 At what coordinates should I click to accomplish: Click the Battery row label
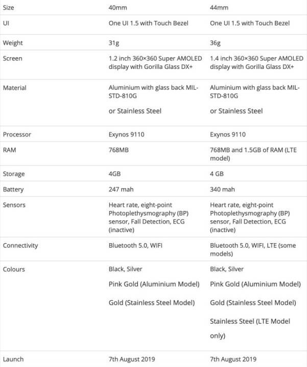tap(13, 190)
